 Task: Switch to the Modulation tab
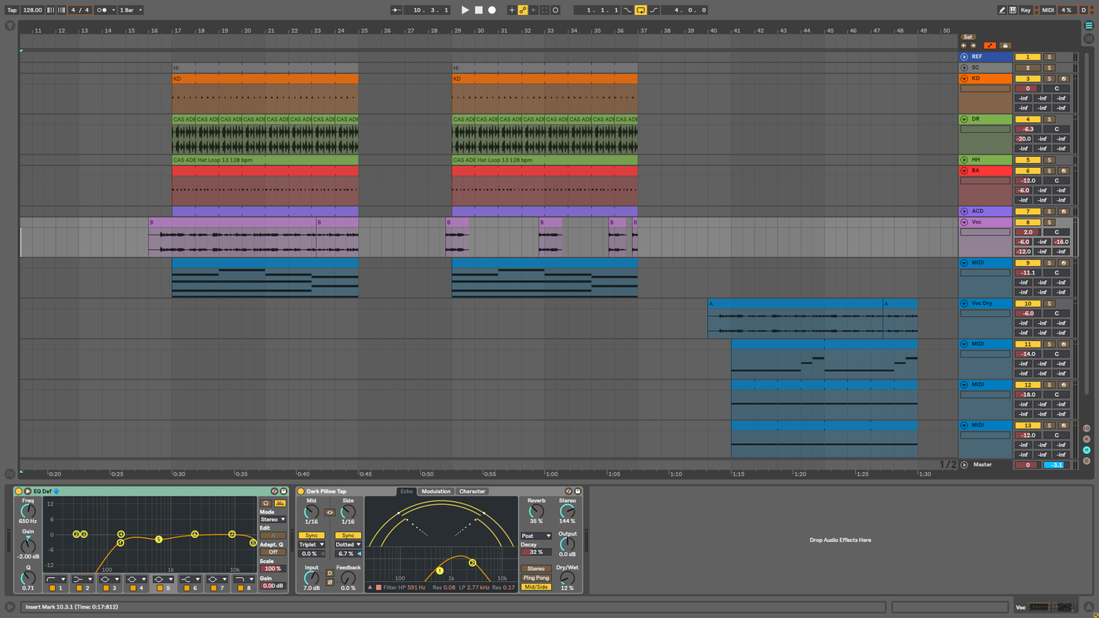tap(436, 492)
